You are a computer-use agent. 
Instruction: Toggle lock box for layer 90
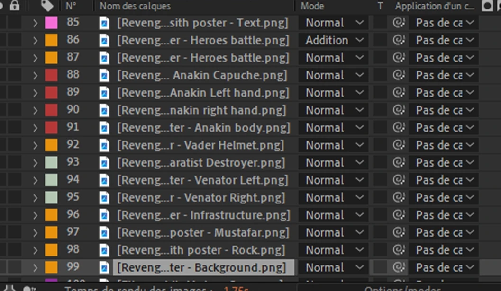15,110
